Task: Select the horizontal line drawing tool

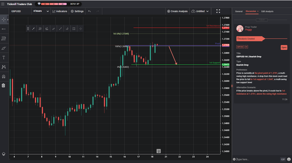Action: tap(3, 29)
